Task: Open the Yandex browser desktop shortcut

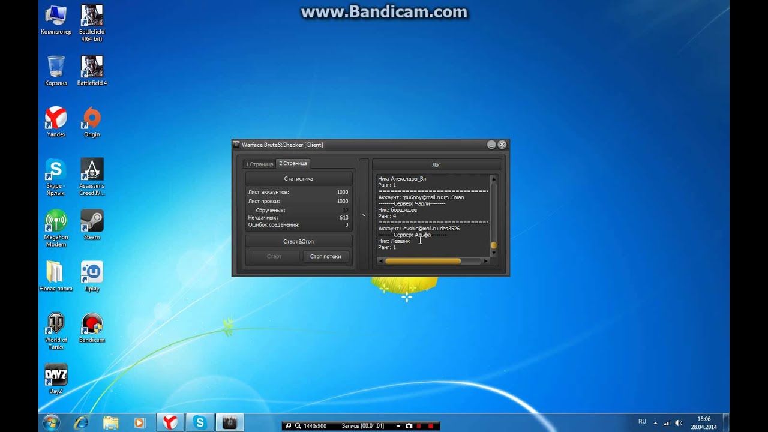Action: click(56, 122)
